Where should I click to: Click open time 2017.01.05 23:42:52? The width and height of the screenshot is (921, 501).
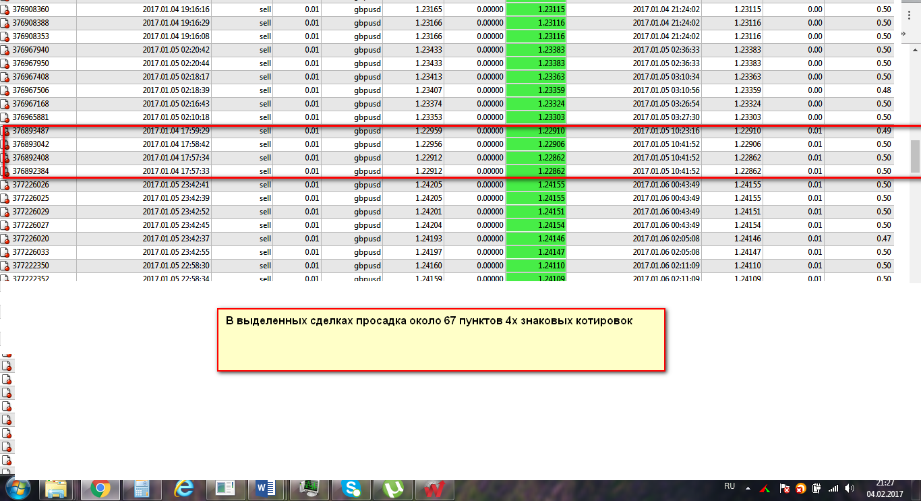(x=177, y=212)
